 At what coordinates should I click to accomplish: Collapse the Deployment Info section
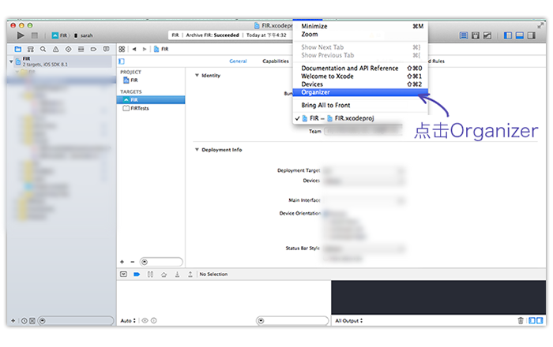tap(197, 150)
